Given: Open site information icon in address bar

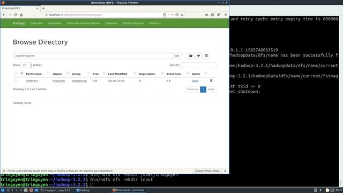Looking at the screenshot, I should 46,15.
